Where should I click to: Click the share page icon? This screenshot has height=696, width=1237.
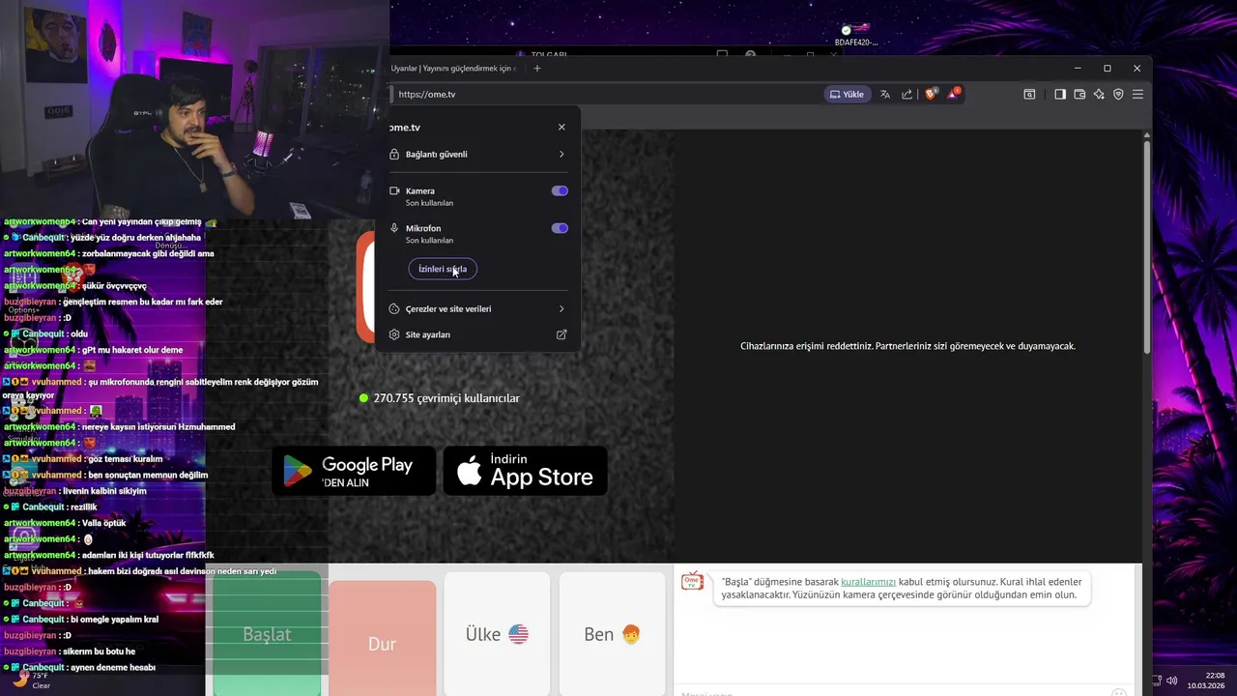[x=906, y=94]
